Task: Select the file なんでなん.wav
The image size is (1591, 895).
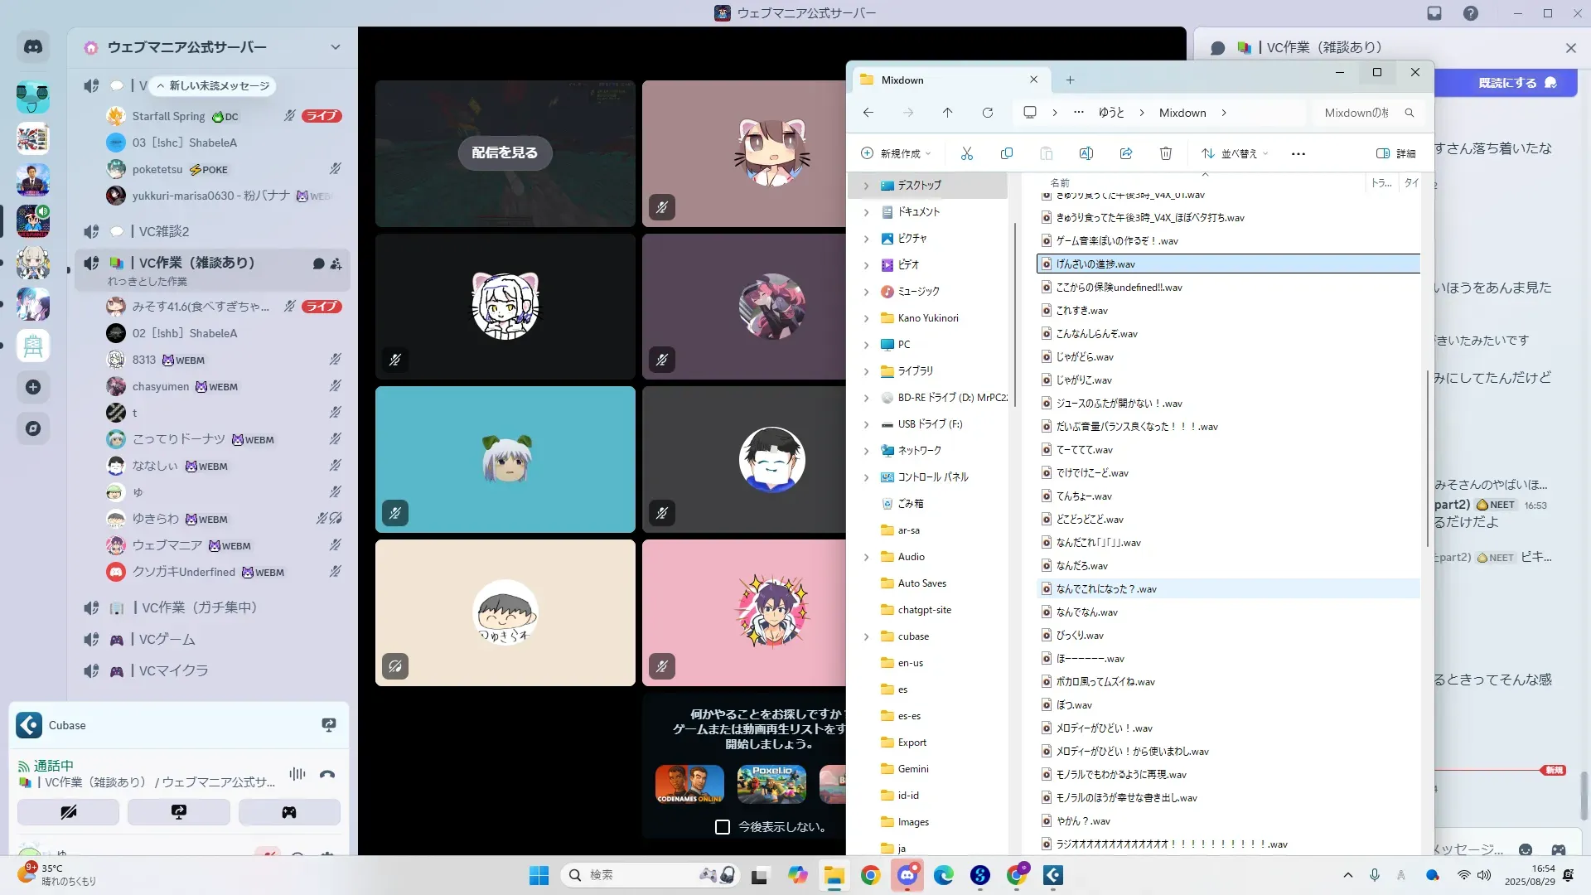Action: tap(1086, 612)
